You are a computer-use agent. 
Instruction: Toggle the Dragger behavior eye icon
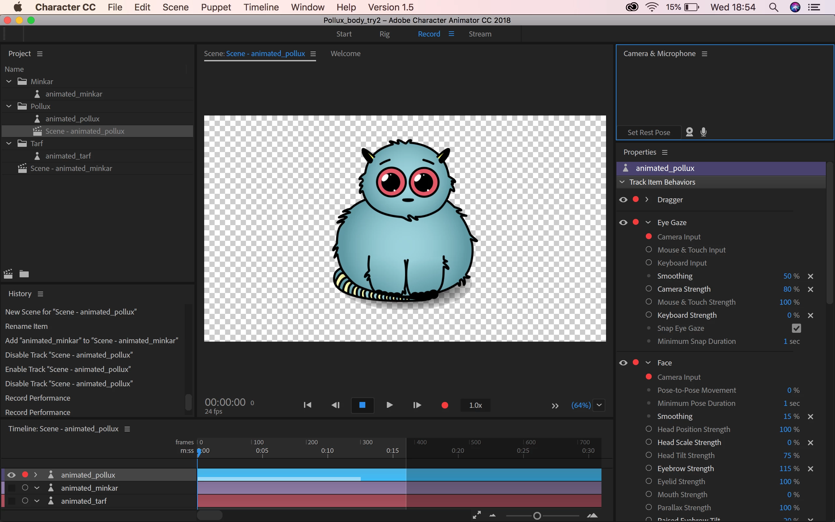[x=623, y=200]
